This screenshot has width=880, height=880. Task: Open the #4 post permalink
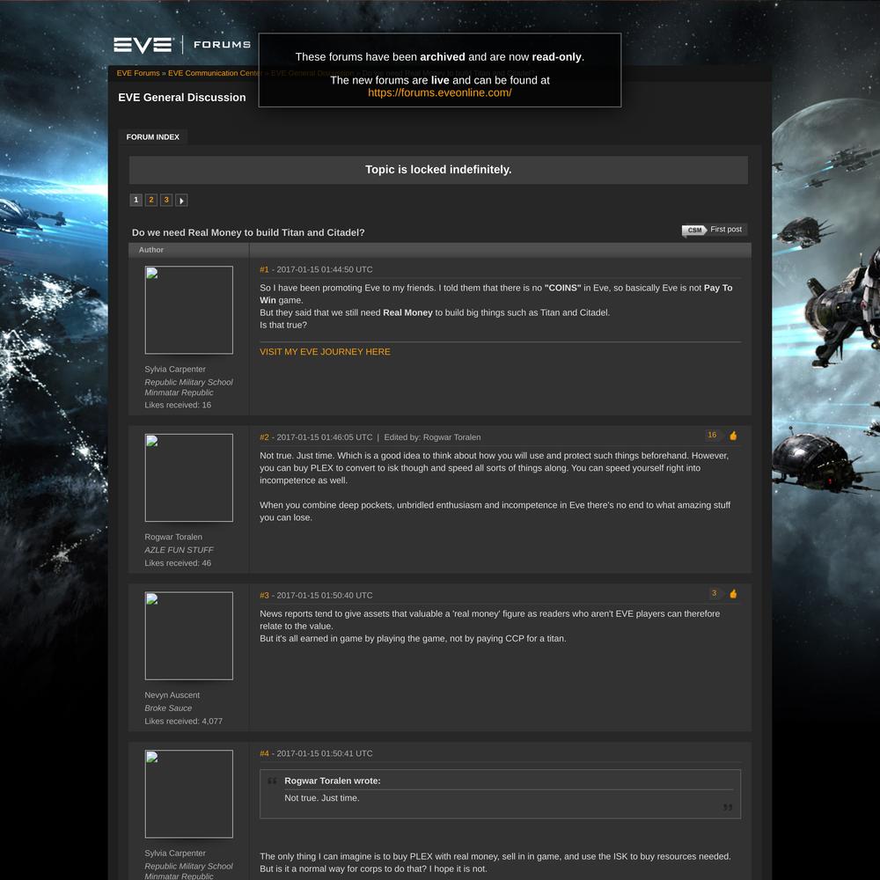pos(264,754)
